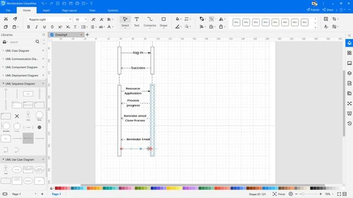This screenshot has height=198, width=353.
Task: Add a new page with plus button
Action: (42, 194)
